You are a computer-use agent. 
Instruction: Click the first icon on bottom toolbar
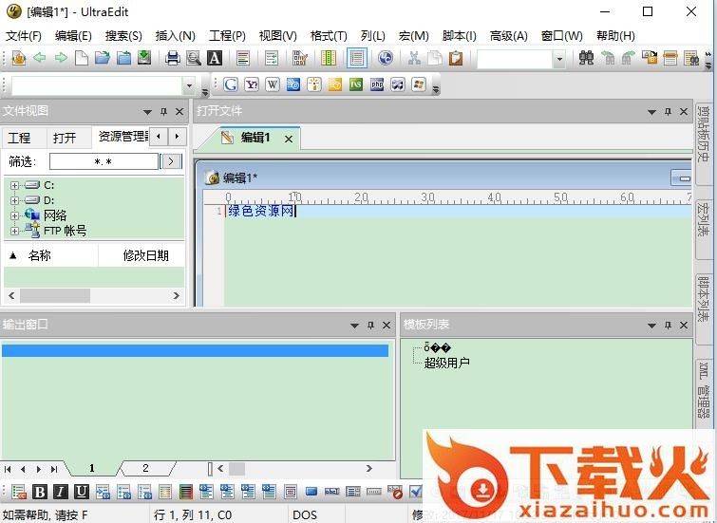(19, 492)
